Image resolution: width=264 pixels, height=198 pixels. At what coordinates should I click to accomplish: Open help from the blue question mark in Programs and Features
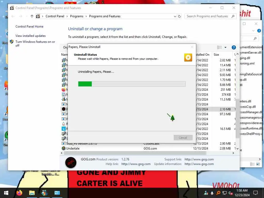point(234,47)
